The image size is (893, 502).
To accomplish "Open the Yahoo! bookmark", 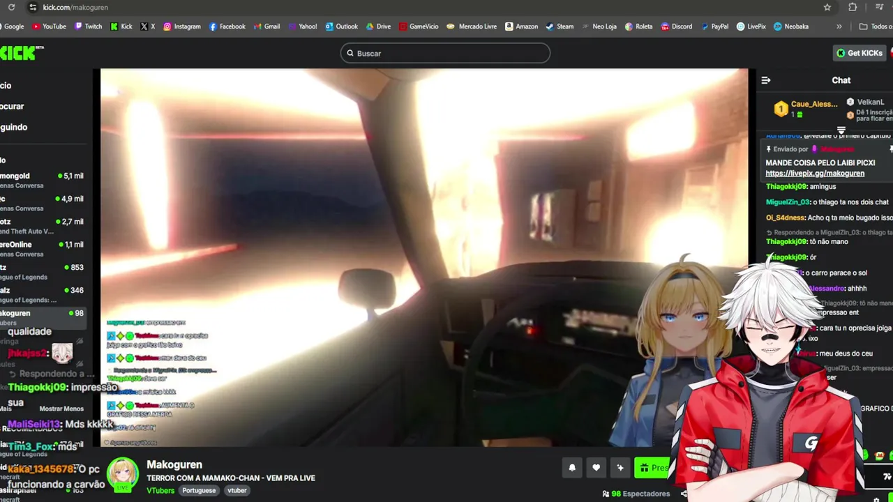I will click(x=302, y=26).
